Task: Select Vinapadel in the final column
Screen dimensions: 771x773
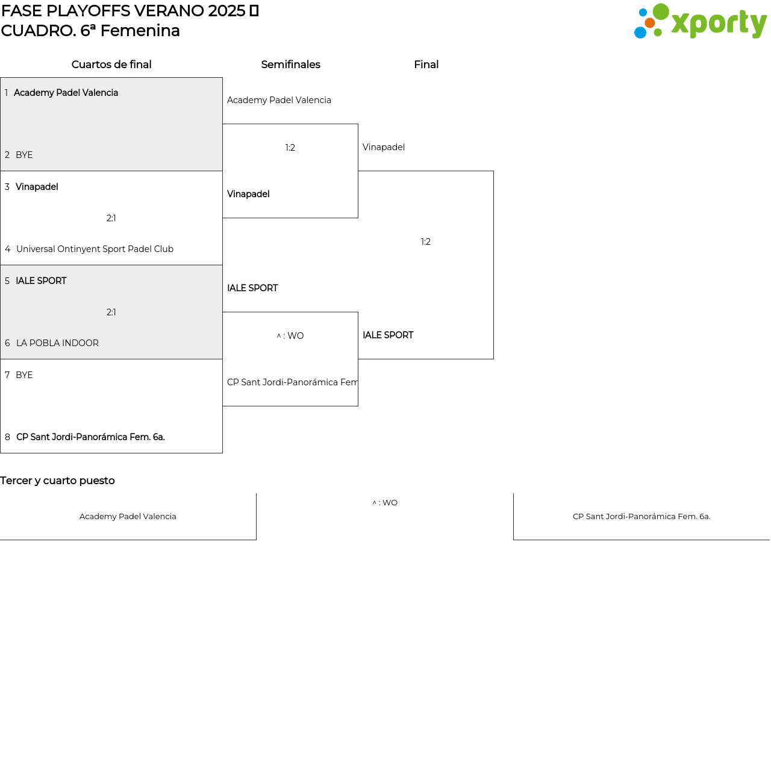Action: click(384, 147)
